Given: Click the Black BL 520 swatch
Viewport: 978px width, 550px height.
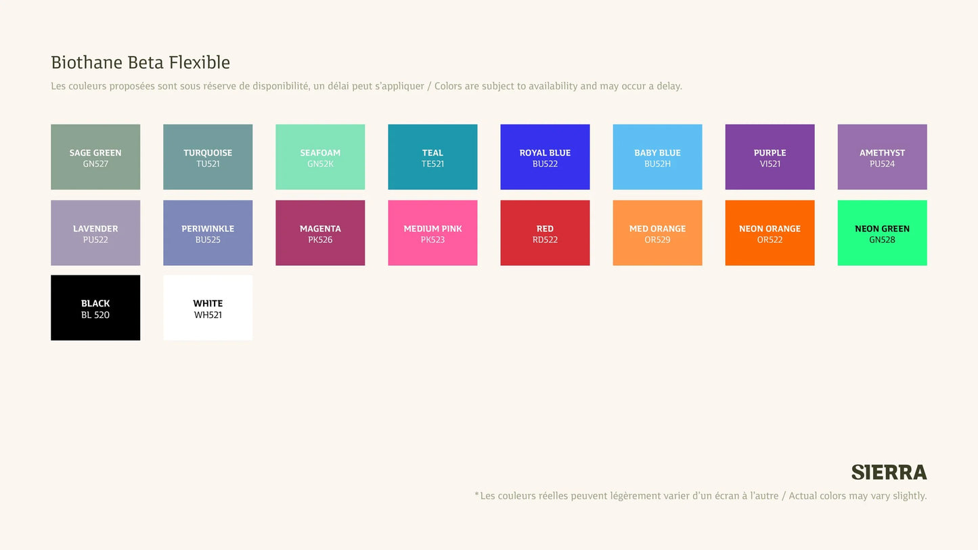Looking at the screenshot, I should coord(95,308).
